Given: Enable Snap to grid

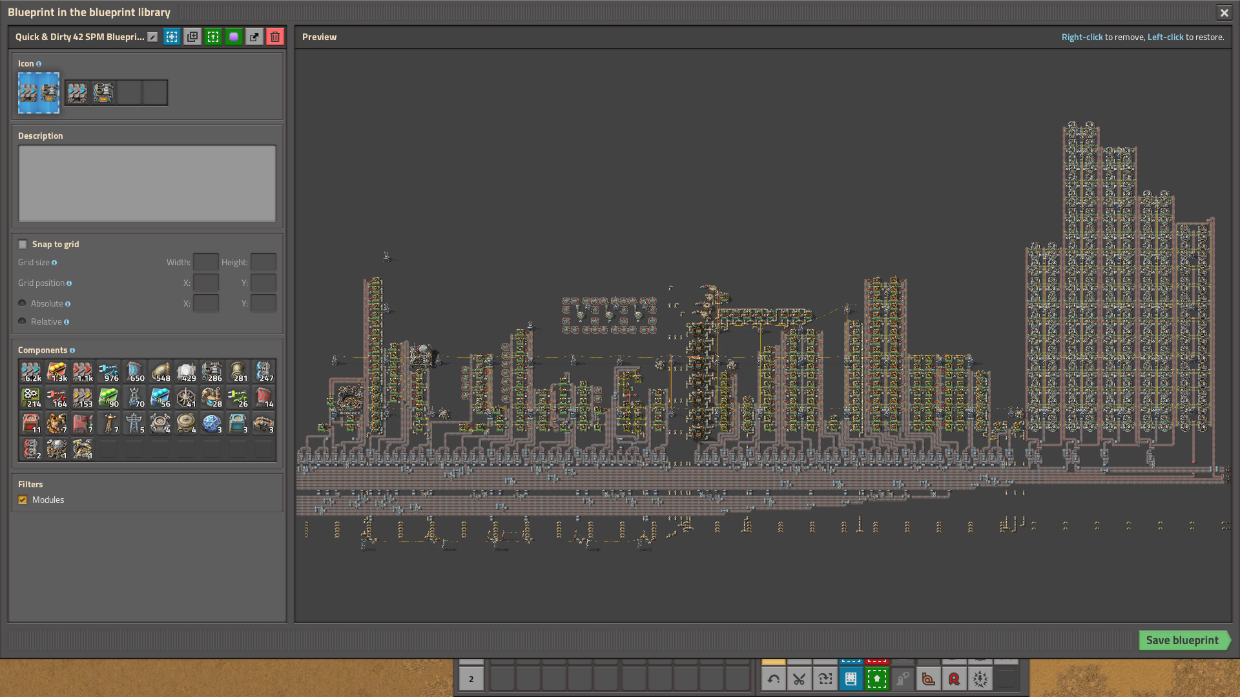Looking at the screenshot, I should tap(23, 244).
